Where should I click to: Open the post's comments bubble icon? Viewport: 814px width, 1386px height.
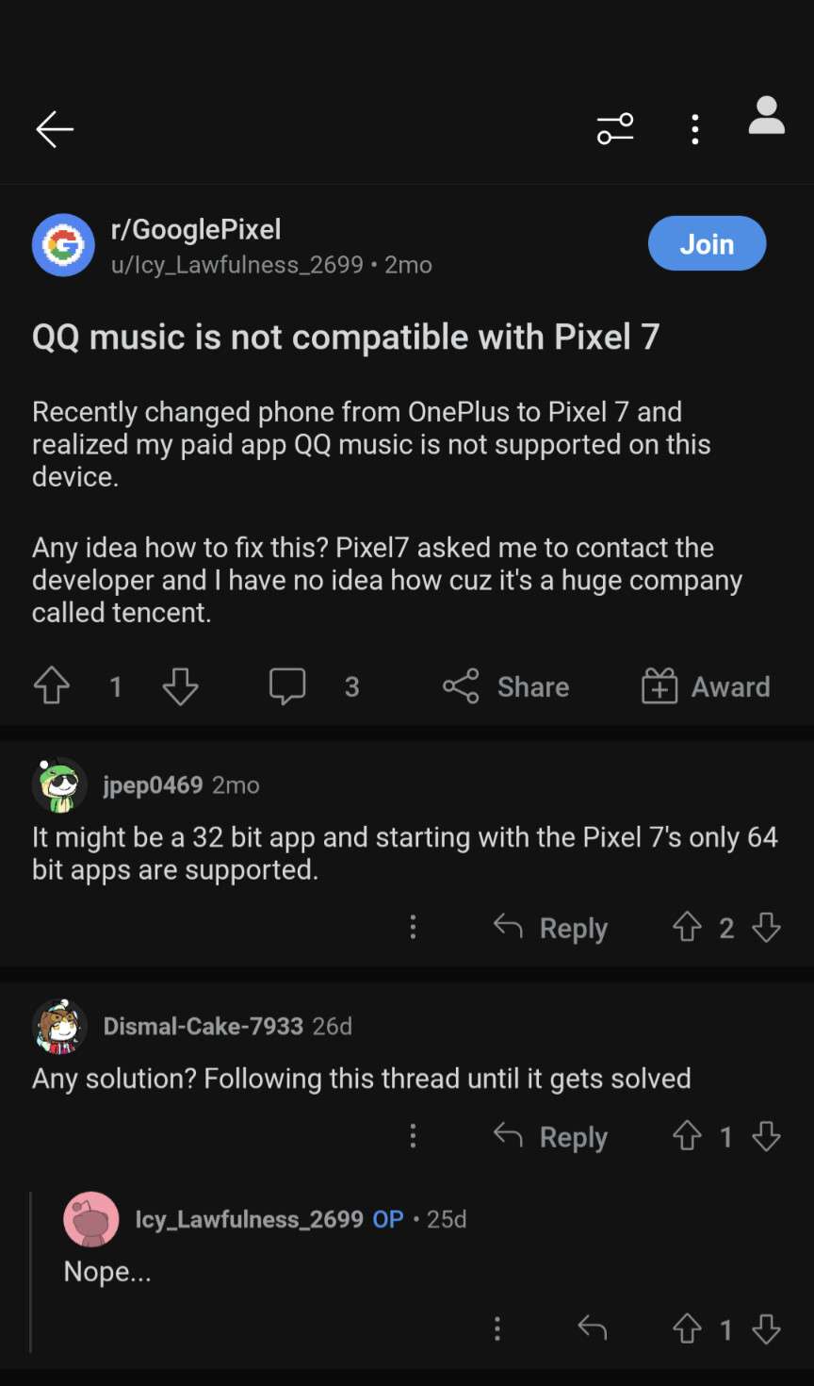pyautogui.click(x=287, y=686)
